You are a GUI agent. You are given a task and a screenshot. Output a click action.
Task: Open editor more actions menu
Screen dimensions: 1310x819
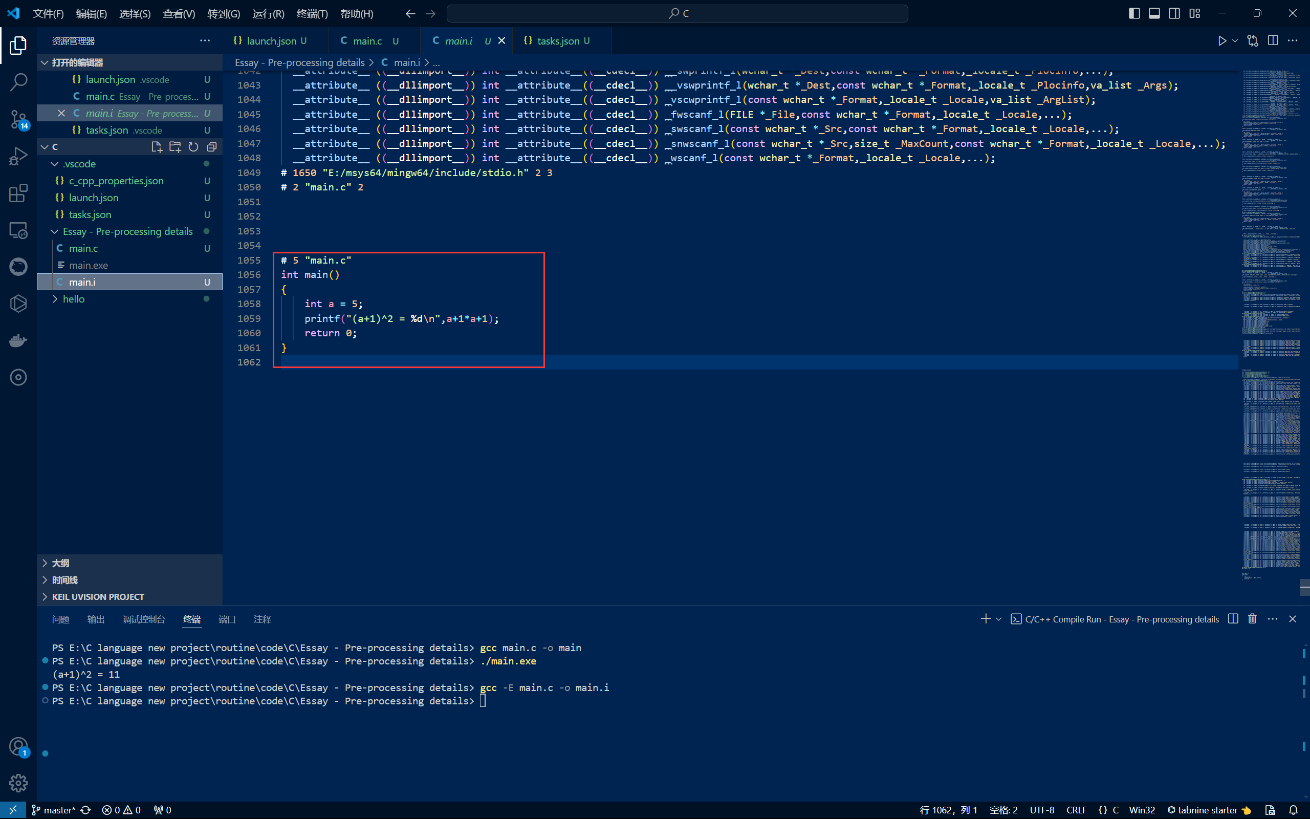pos(1293,40)
